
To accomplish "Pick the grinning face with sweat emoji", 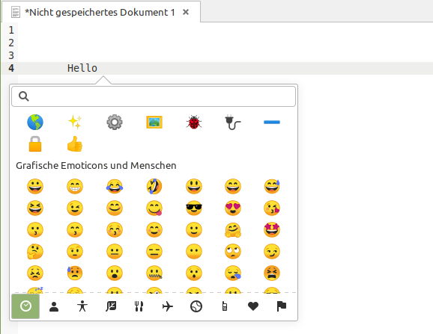I will tap(272, 186).
